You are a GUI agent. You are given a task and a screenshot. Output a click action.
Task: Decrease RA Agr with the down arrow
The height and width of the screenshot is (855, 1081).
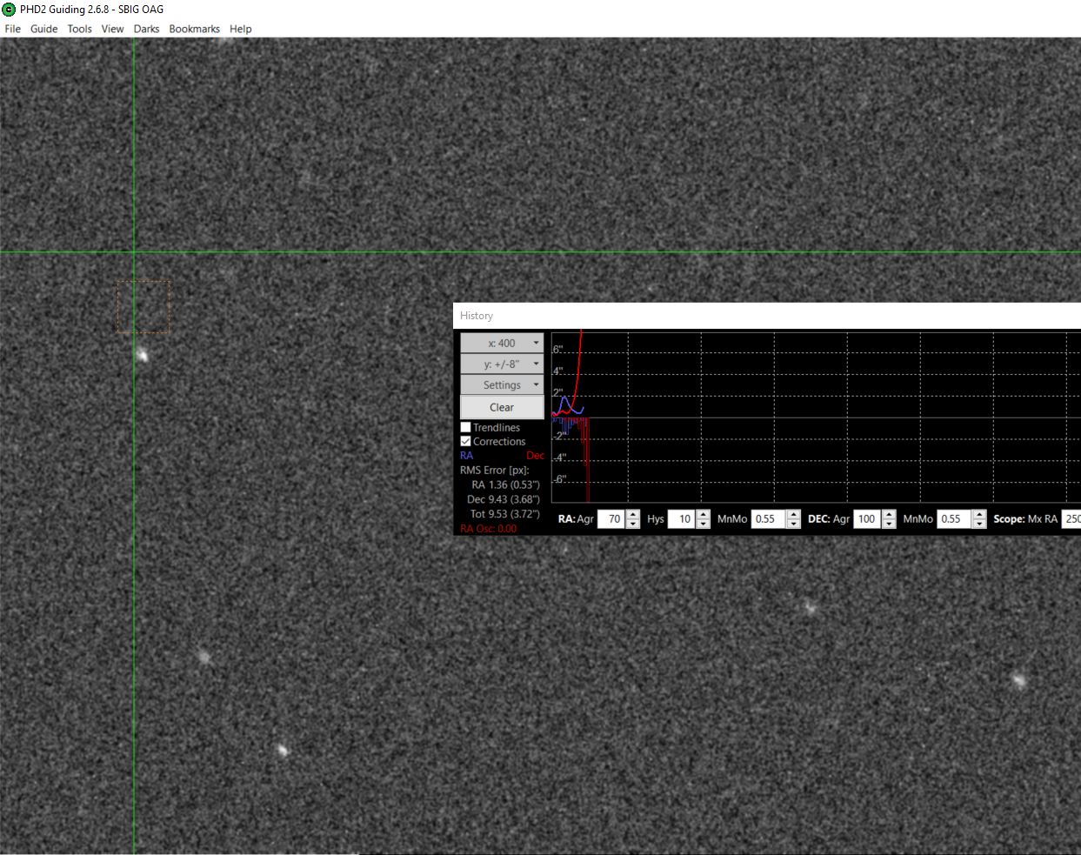tap(633, 524)
